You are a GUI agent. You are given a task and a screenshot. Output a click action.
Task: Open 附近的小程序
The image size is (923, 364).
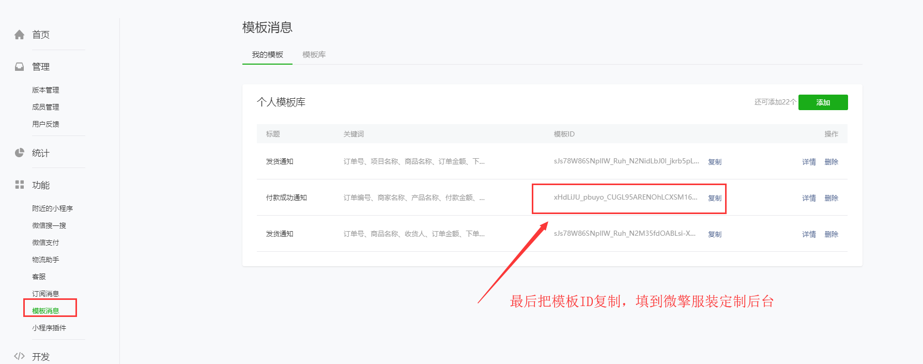(x=52, y=208)
